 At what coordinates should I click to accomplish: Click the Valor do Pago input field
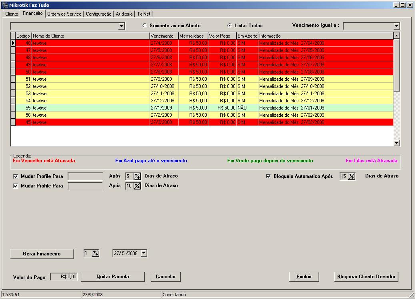click(64, 277)
